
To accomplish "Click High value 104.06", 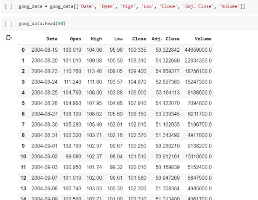I will click(94, 50).
